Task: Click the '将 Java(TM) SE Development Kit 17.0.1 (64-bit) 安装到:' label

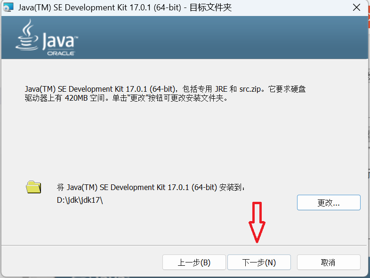Action: pyautogui.click(x=151, y=188)
